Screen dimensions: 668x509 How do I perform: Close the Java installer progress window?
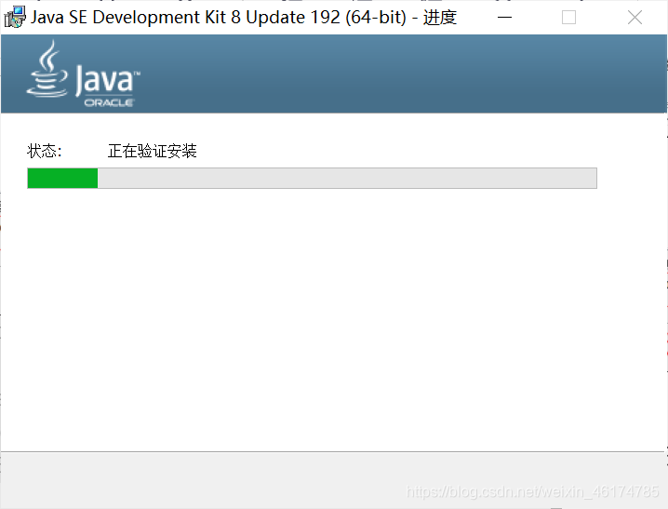click(x=635, y=18)
